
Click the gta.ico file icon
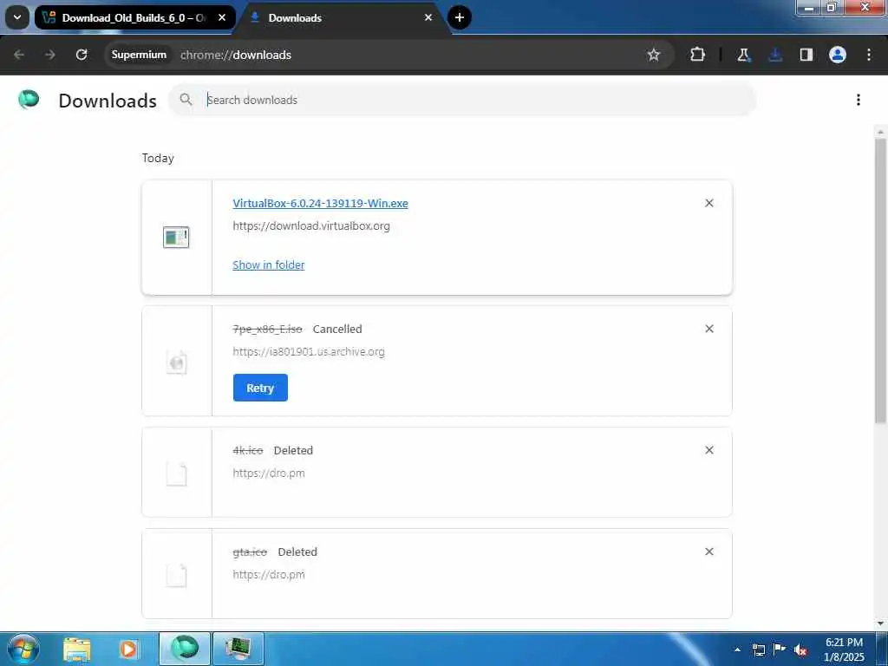[177, 576]
